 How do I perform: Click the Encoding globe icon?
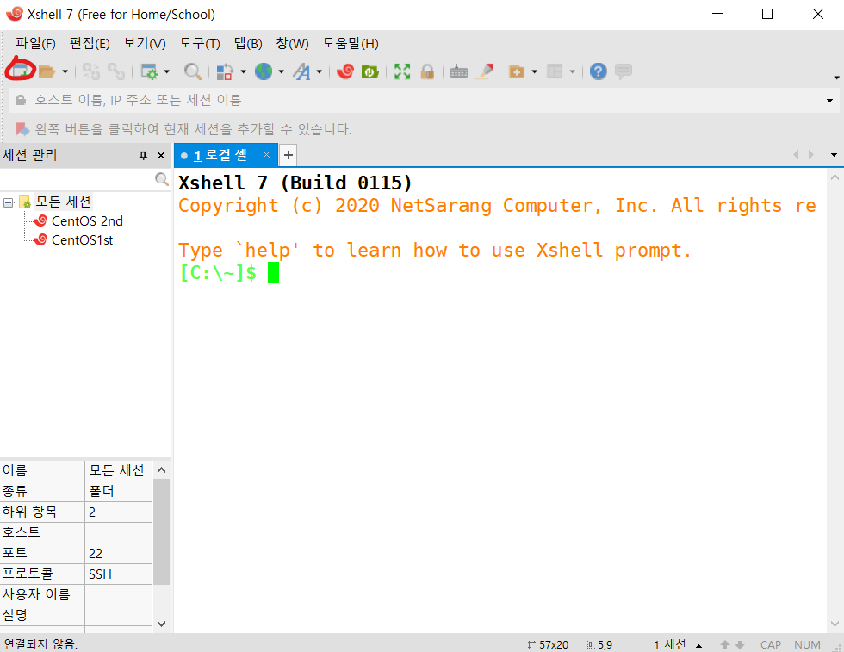pos(264,71)
